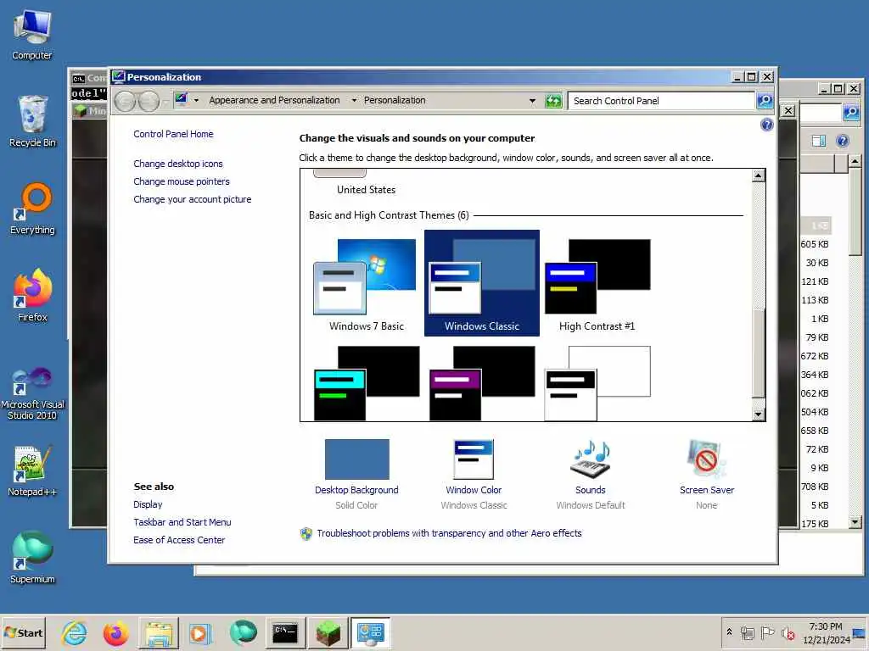Open Ease of Access Center link
The width and height of the screenshot is (869, 651).
click(179, 540)
